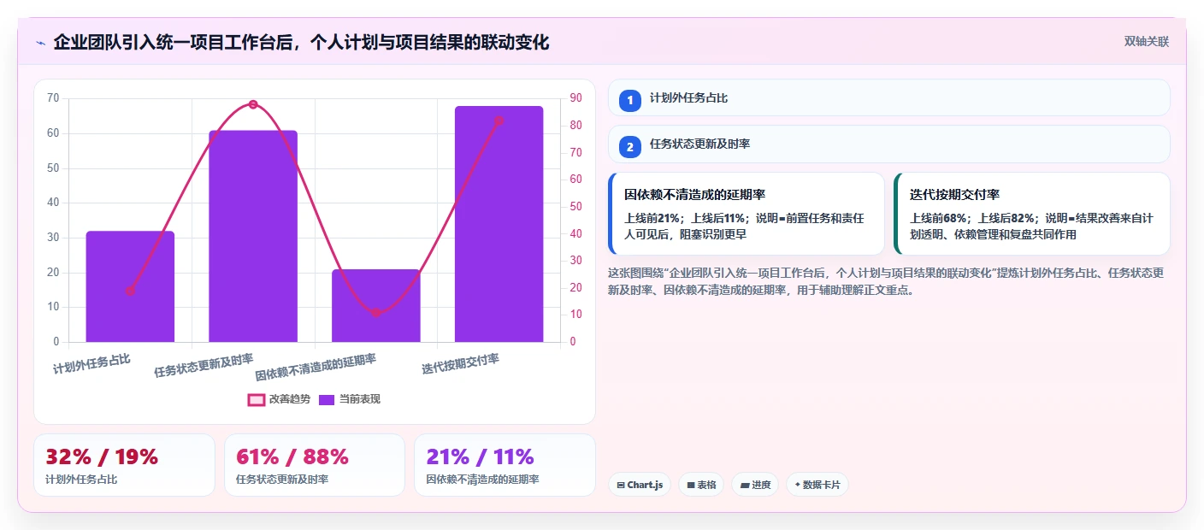
Task: Click the pink 改善趋势 legend swatch
Action: pos(257,399)
